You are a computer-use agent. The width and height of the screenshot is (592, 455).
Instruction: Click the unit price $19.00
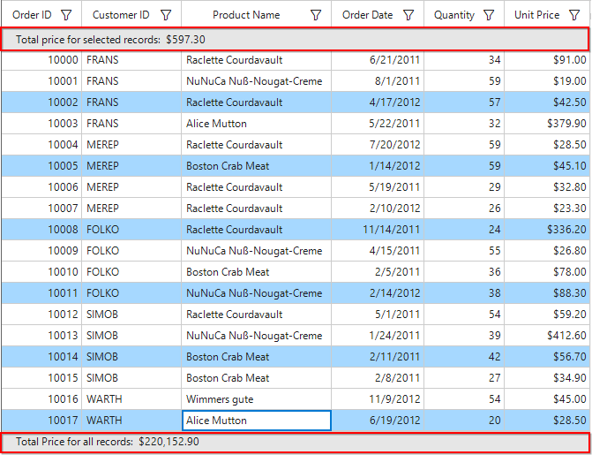[x=547, y=81]
